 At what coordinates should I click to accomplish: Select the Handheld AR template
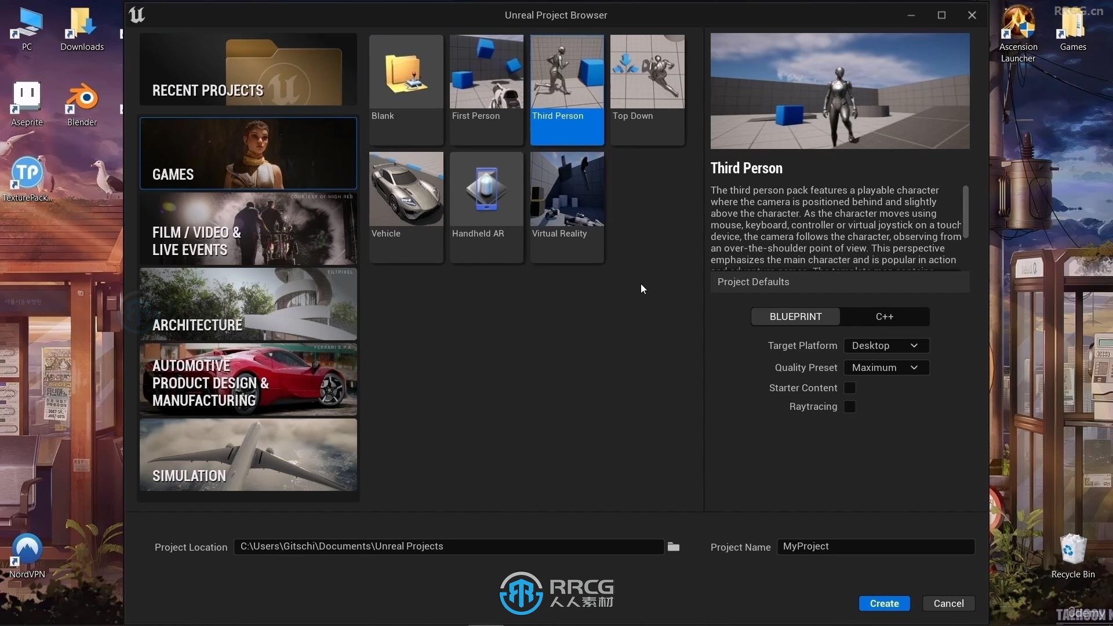[486, 208]
